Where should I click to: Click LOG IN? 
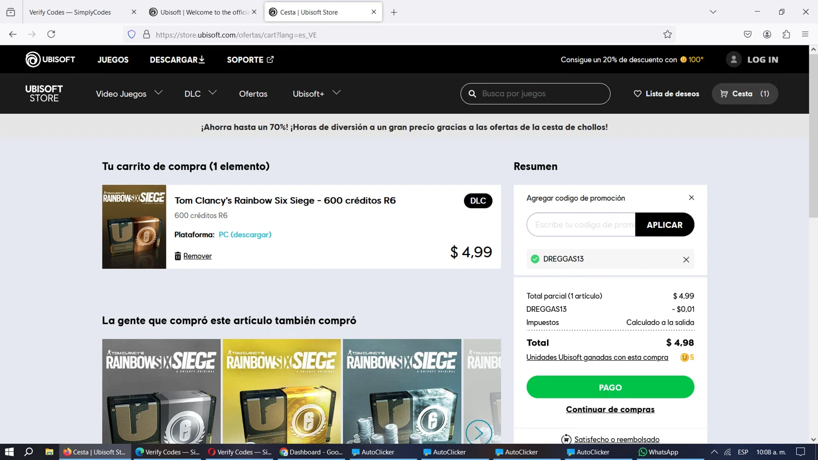(x=762, y=59)
